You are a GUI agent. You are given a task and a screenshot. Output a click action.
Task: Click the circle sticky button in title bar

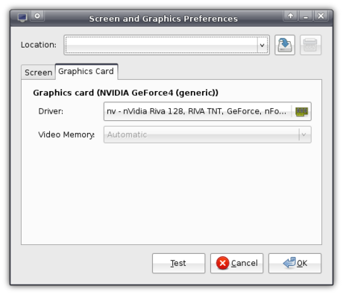(x=37, y=16)
